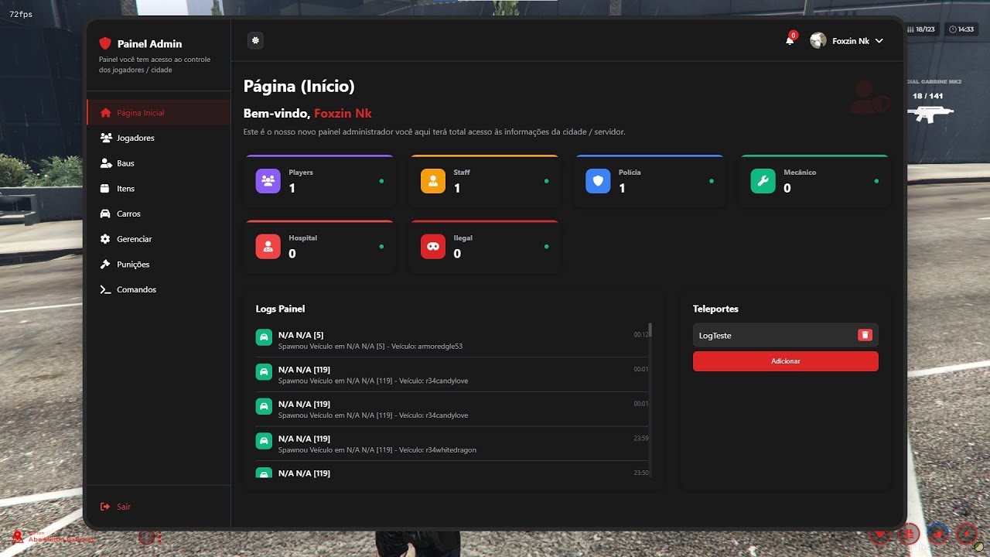The width and height of the screenshot is (990, 557).
Task: Click the Ilegal card label
Action: coord(463,238)
